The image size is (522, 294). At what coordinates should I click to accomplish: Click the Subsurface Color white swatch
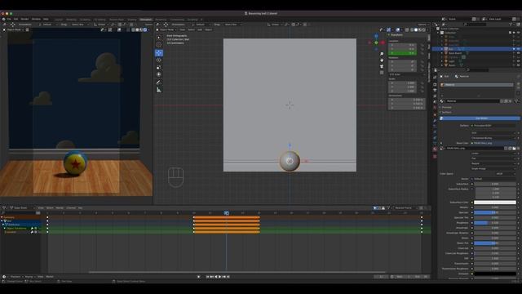(x=495, y=203)
